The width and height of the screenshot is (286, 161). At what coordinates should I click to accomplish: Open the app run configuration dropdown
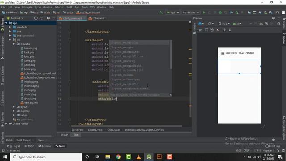coord(173,13)
